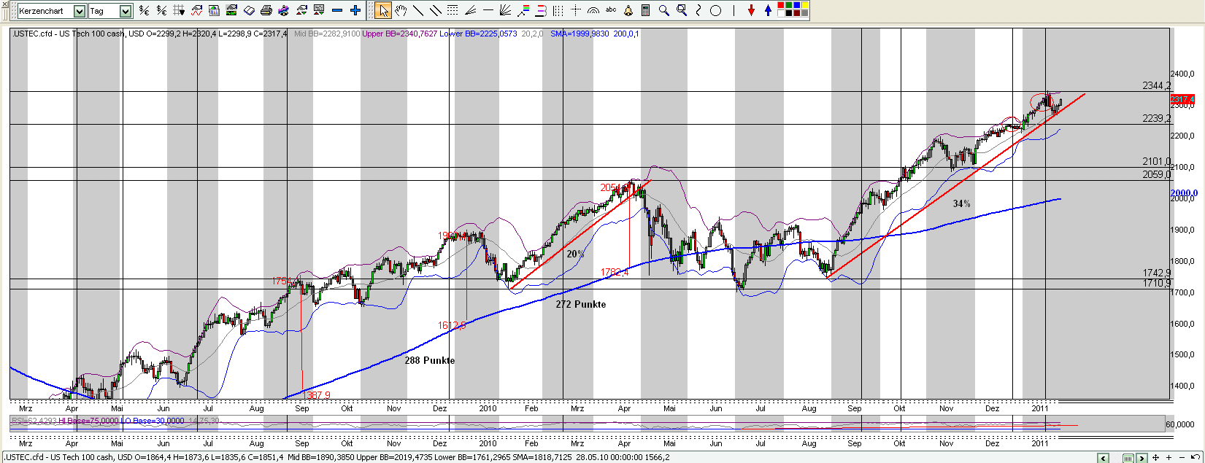Click the chart scrollbar thumb
1205x463 pixels.
(x=1128, y=458)
